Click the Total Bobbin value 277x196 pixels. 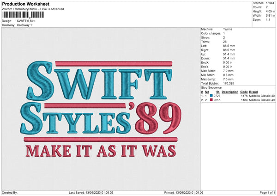coord(229,84)
